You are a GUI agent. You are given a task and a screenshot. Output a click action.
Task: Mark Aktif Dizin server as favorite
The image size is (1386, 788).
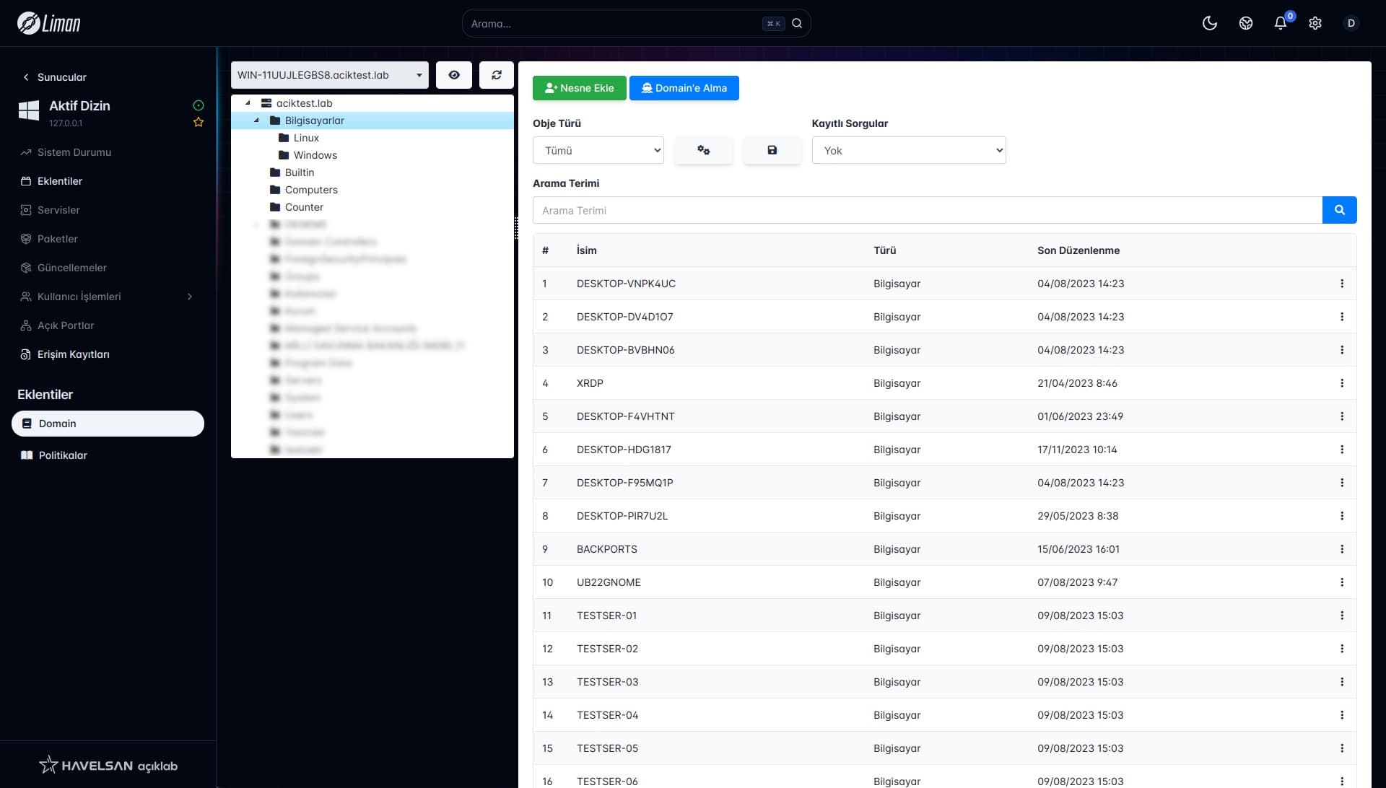tap(199, 123)
